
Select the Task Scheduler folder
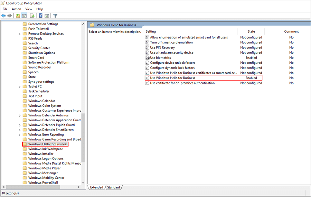coord(39,91)
